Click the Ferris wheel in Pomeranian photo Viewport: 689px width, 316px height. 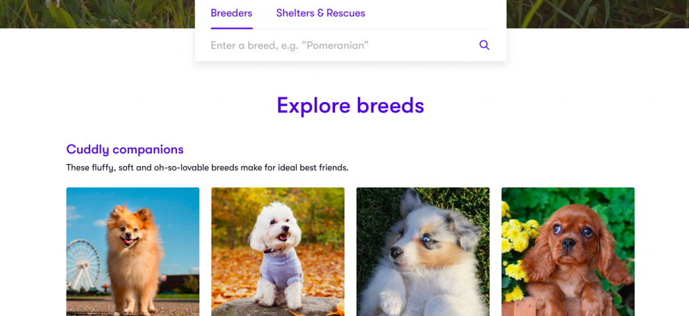click(83, 265)
